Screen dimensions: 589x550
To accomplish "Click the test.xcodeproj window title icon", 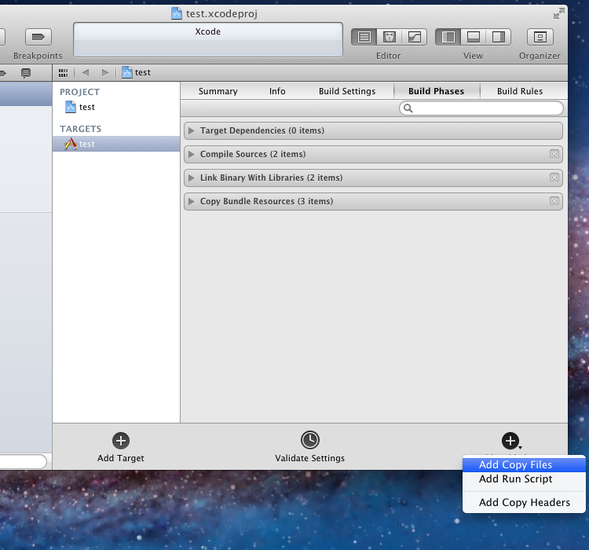I will point(177,14).
